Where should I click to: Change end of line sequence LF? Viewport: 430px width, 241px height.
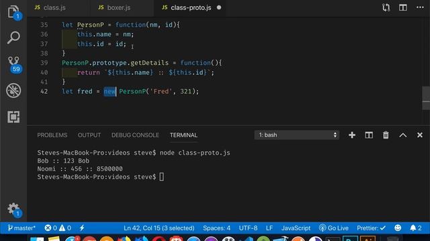(x=269, y=228)
